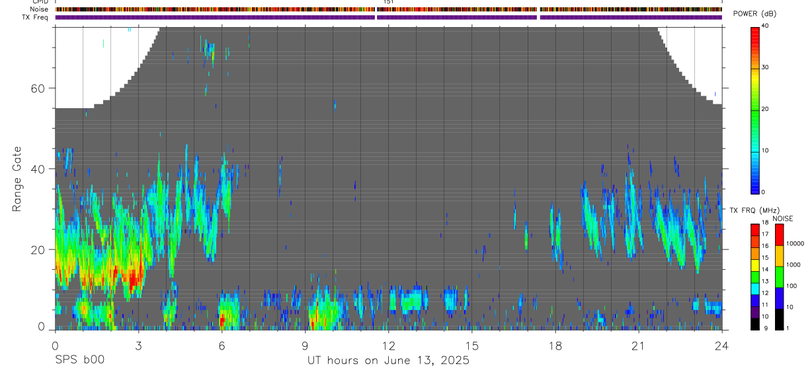Click the '9' hour tick on the time axis
This screenshot has width=812, height=374.
click(x=305, y=346)
